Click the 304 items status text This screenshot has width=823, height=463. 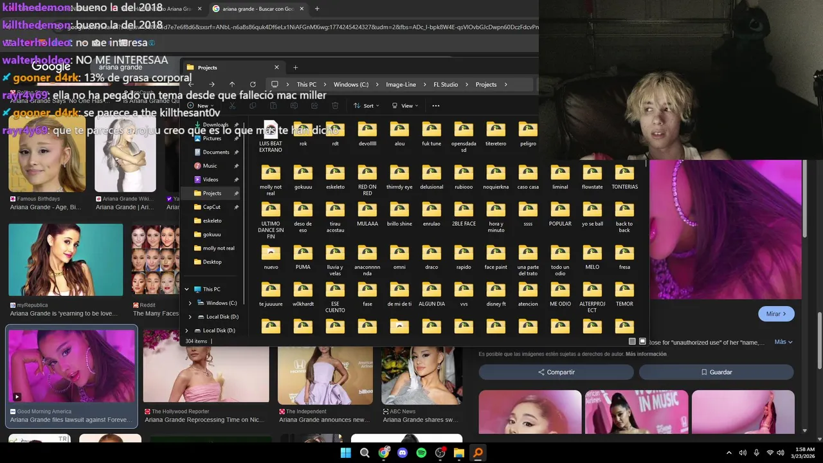click(196, 341)
